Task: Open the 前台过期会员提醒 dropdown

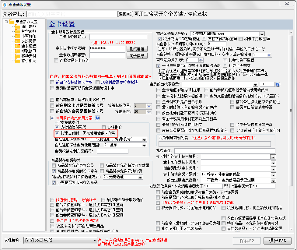Action: tap(273, 181)
